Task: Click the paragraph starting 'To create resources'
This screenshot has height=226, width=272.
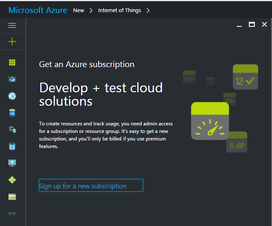Action: coord(106,135)
